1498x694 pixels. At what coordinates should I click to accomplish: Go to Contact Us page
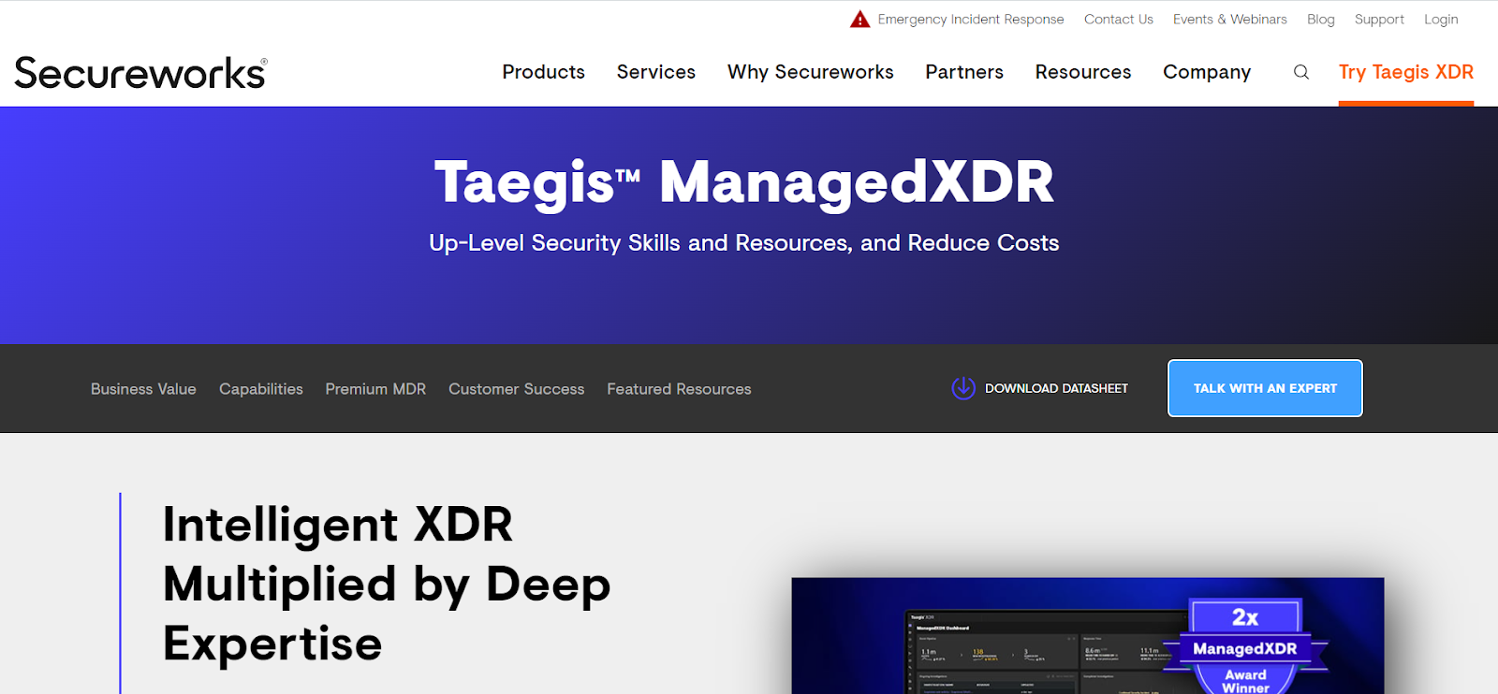coord(1119,19)
